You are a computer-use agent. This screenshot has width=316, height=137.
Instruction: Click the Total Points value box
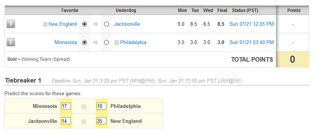click(x=292, y=59)
